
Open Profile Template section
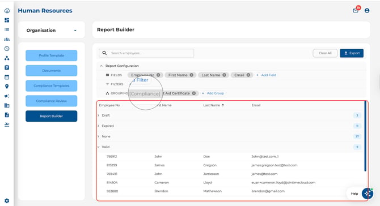point(52,55)
